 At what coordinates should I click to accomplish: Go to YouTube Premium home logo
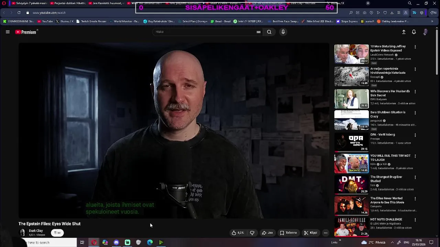point(26,32)
